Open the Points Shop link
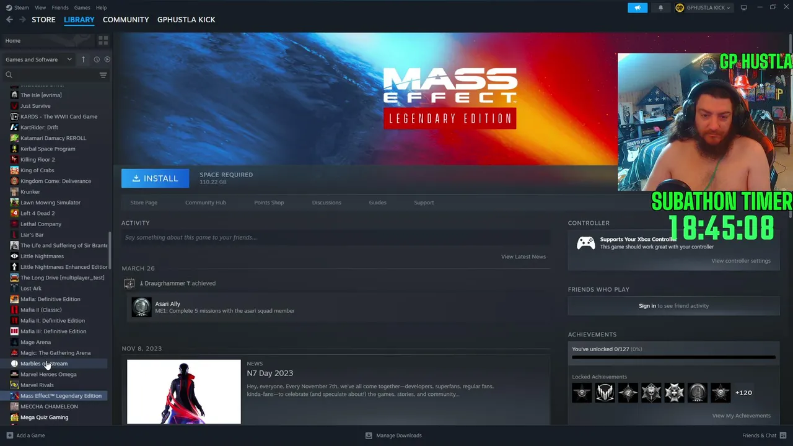 [x=269, y=203]
